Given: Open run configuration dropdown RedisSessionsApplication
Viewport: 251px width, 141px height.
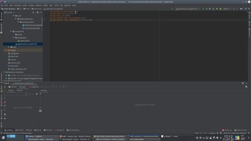Looking at the screenshot, I should (x=188, y=9).
